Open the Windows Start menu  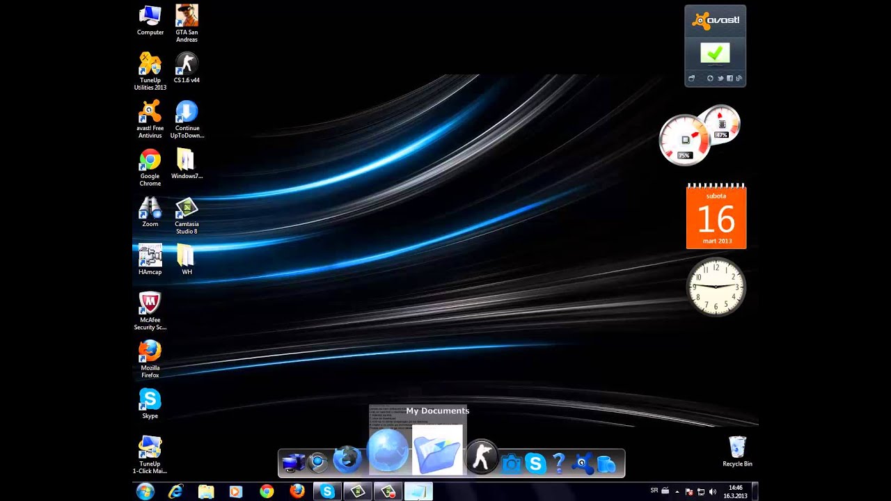[x=145, y=491]
